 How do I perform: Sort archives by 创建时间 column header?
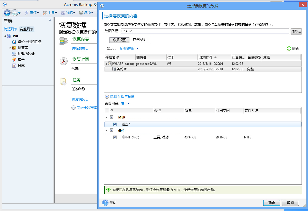tap(214, 58)
